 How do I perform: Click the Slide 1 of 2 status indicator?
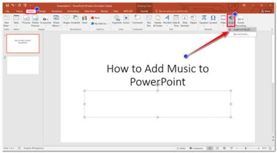tap(9, 148)
